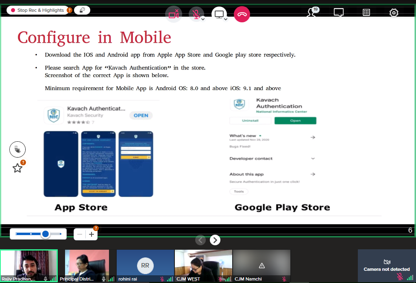
Task: Click the What's new arrow
Action: [313, 137]
